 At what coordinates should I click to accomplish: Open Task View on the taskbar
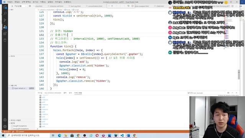pyautogui.click(x=53, y=135)
